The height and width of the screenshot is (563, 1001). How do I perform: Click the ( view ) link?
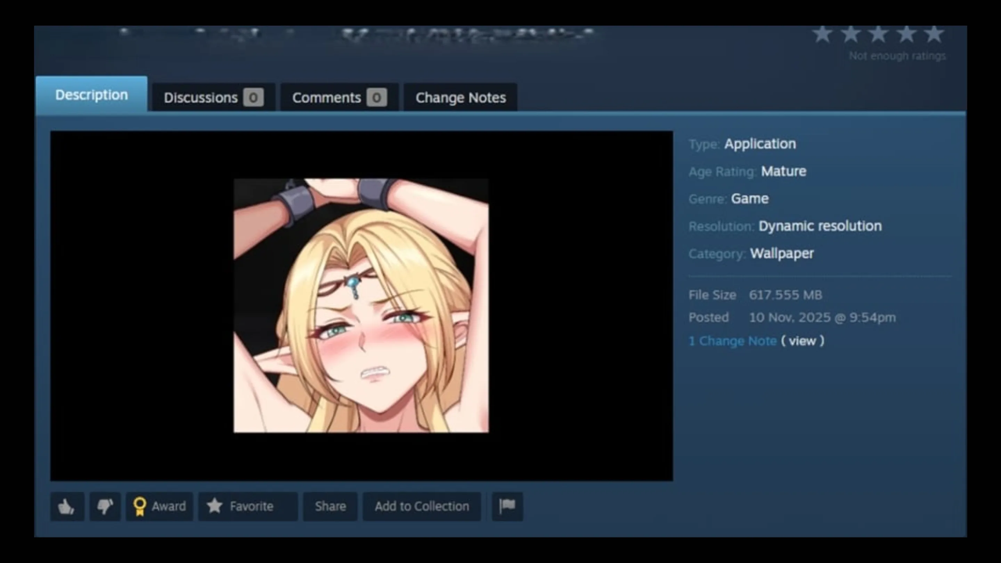point(803,341)
